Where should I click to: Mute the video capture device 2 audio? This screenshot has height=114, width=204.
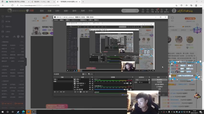[x=127, y=89]
